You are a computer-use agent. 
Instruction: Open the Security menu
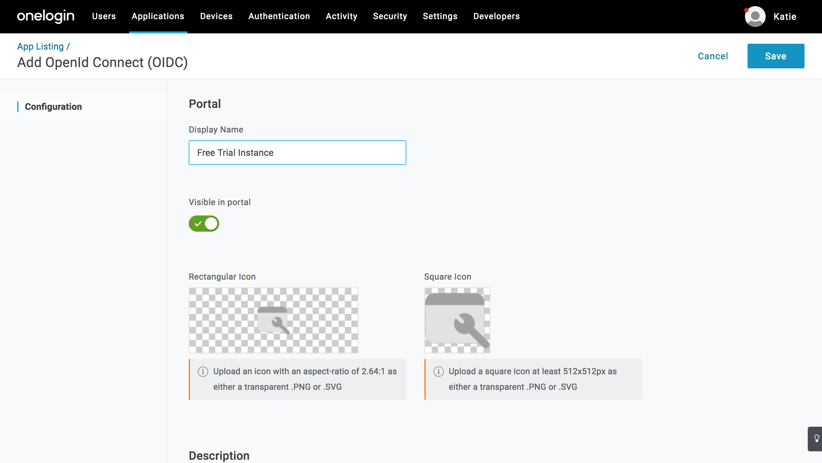[x=390, y=16]
